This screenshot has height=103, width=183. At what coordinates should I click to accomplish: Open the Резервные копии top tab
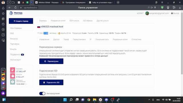point(58,21)
